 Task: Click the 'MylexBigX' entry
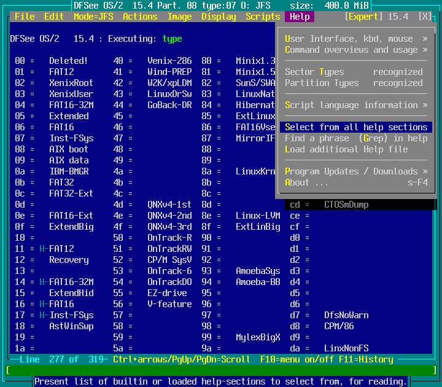(258, 337)
